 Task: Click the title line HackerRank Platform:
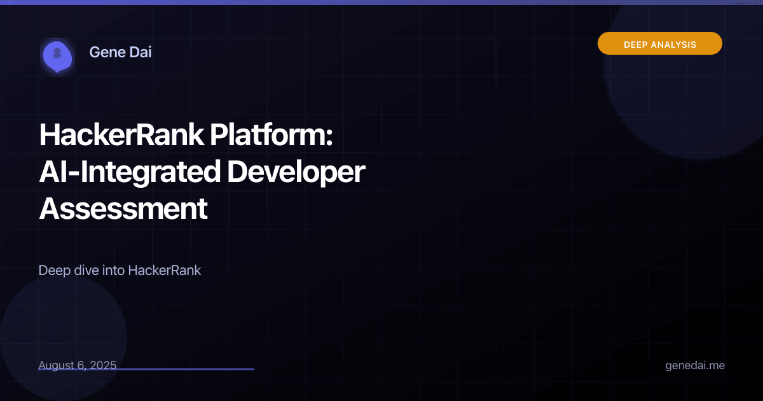tap(186, 136)
